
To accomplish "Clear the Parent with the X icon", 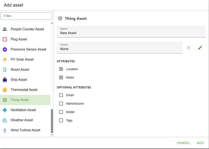I will point(188,48).
